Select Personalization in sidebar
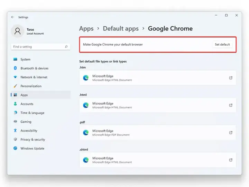The width and height of the screenshot is (249, 187). (x=41, y=86)
